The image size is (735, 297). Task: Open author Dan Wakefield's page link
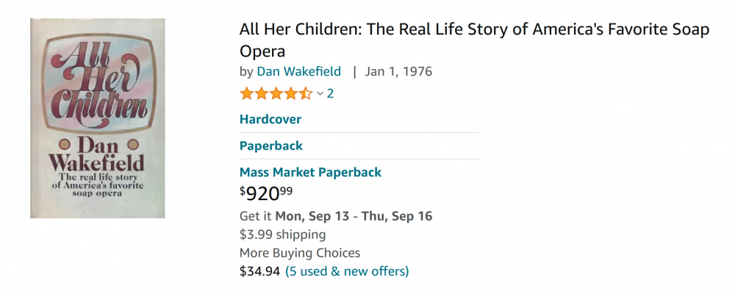[x=298, y=71]
